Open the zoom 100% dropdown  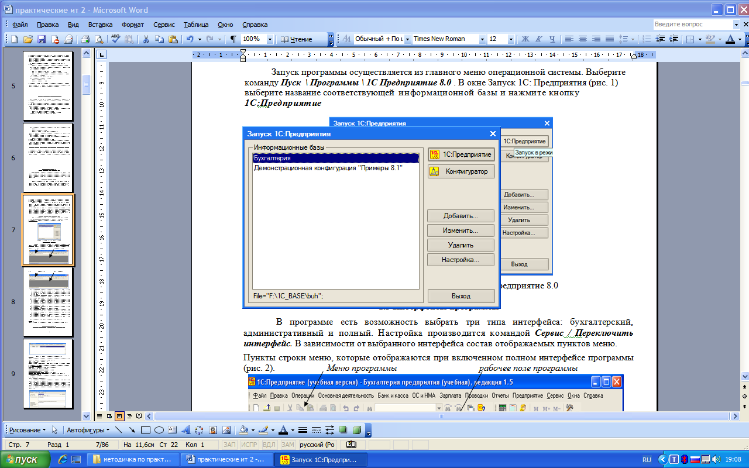pyautogui.click(x=270, y=39)
